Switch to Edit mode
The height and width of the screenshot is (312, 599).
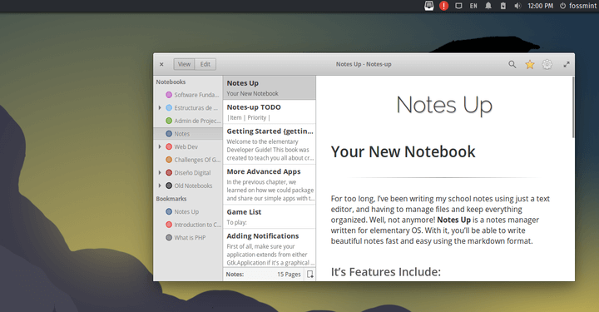click(x=205, y=64)
